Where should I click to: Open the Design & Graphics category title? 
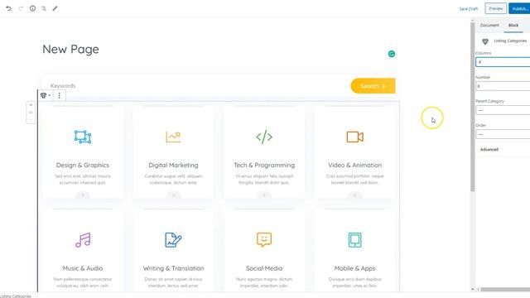[83, 166]
